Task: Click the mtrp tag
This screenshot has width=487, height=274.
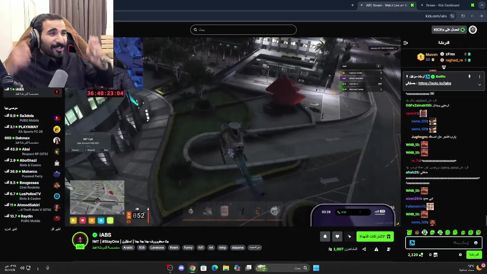Action: [x=223, y=247]
